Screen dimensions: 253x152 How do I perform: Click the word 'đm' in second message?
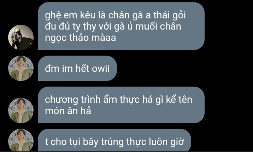point(52,69)
